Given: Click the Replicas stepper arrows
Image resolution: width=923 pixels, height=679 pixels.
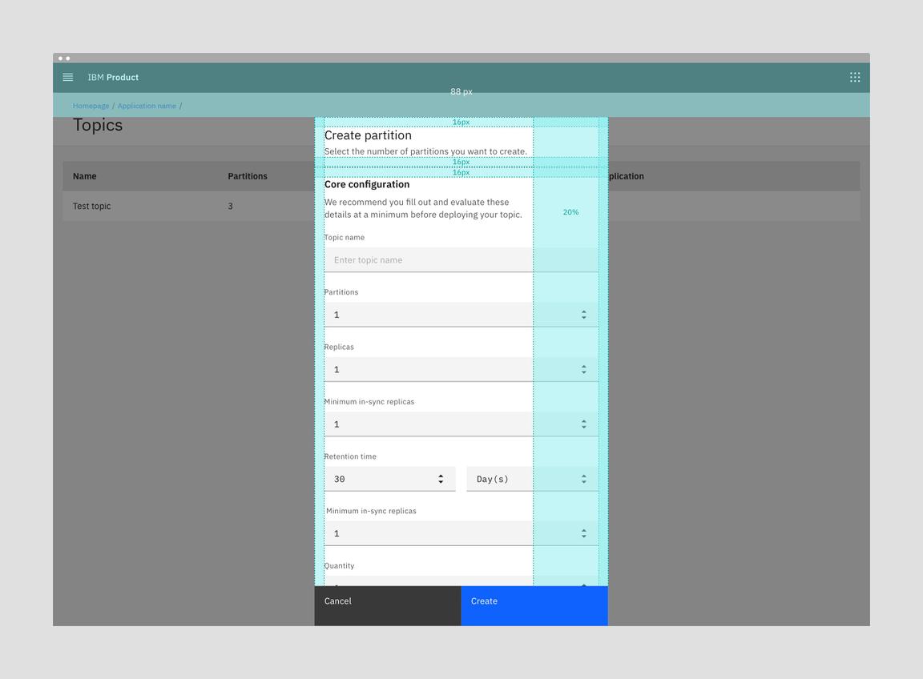Looking at the screenshot, I should pos(583,370).
